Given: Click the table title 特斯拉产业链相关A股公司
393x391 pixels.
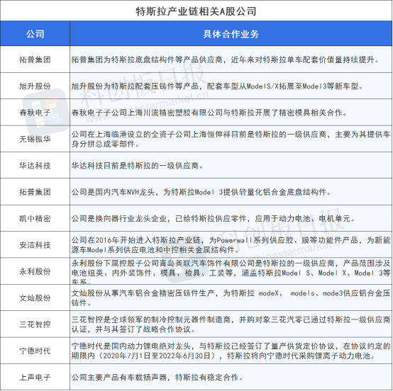Looking at the screenshot, I should coord(196,11).
